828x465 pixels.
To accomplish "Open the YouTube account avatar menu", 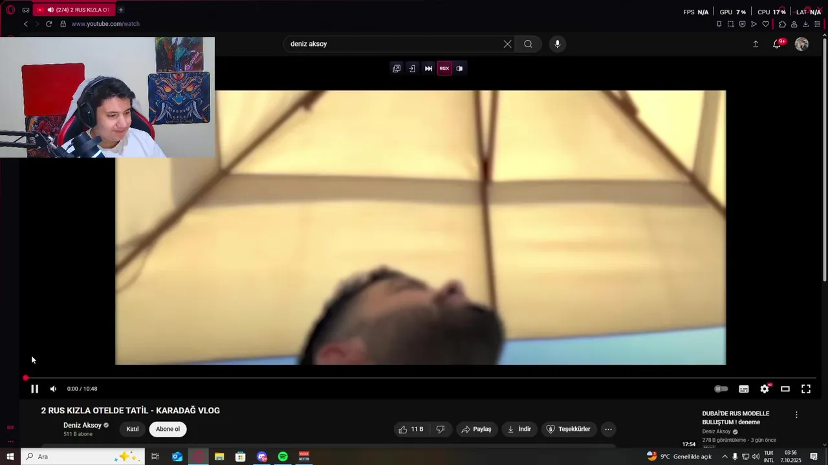I will (x=801, y=44).
